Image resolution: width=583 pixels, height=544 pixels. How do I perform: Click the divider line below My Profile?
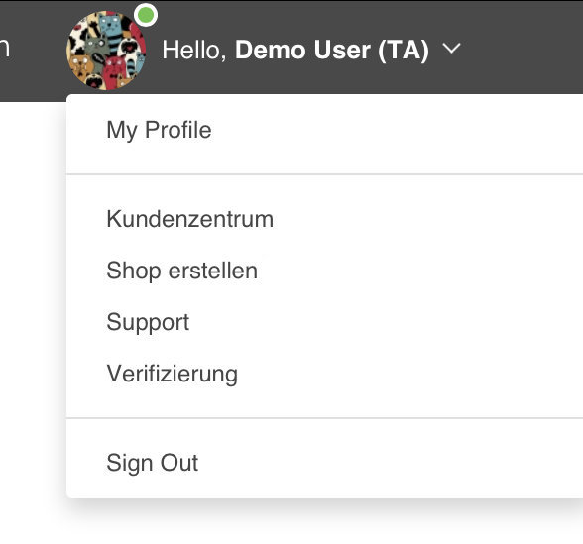(x=324, y=174)
